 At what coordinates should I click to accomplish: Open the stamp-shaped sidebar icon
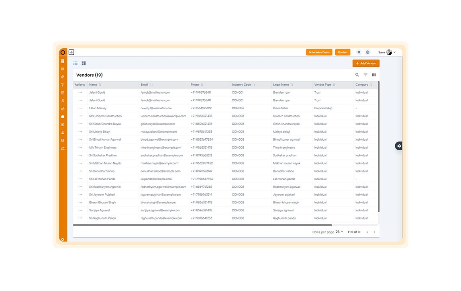[63, 132]
